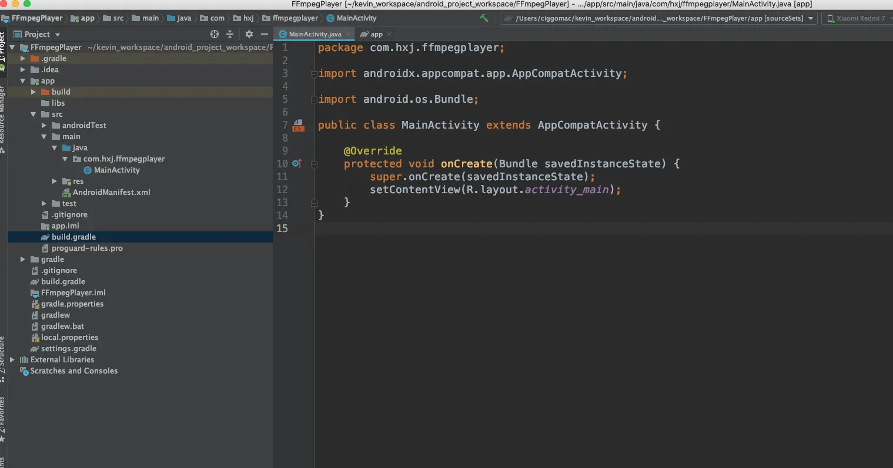Click the locate current file target icon

point(215,34)
